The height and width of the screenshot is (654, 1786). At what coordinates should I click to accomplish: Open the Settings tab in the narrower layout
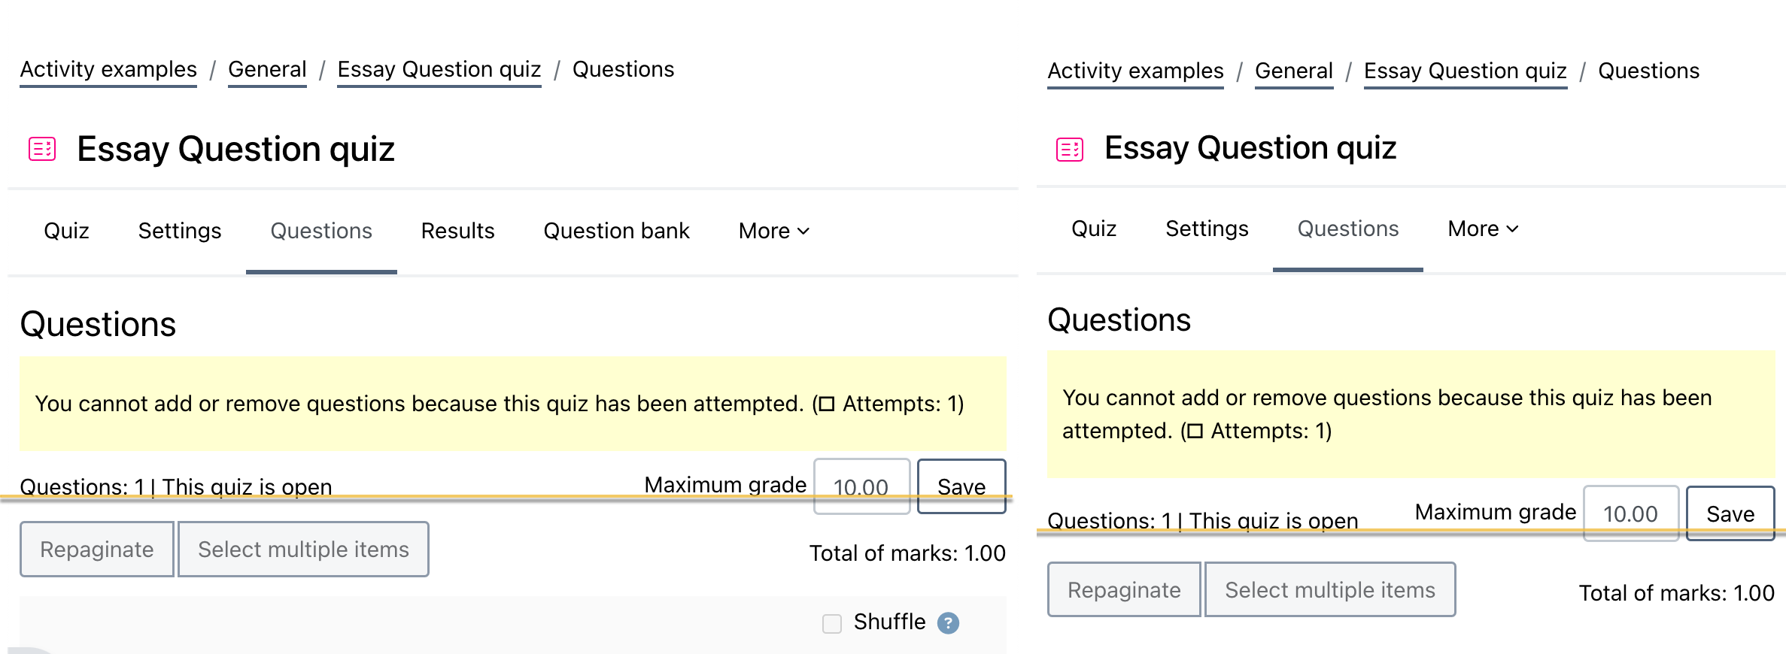coord(1207,229)
